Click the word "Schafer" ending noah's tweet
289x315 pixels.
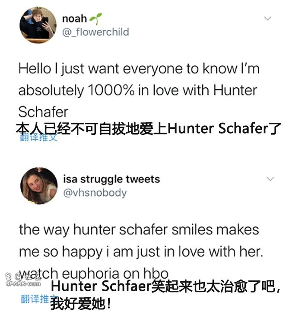point(43,112)
